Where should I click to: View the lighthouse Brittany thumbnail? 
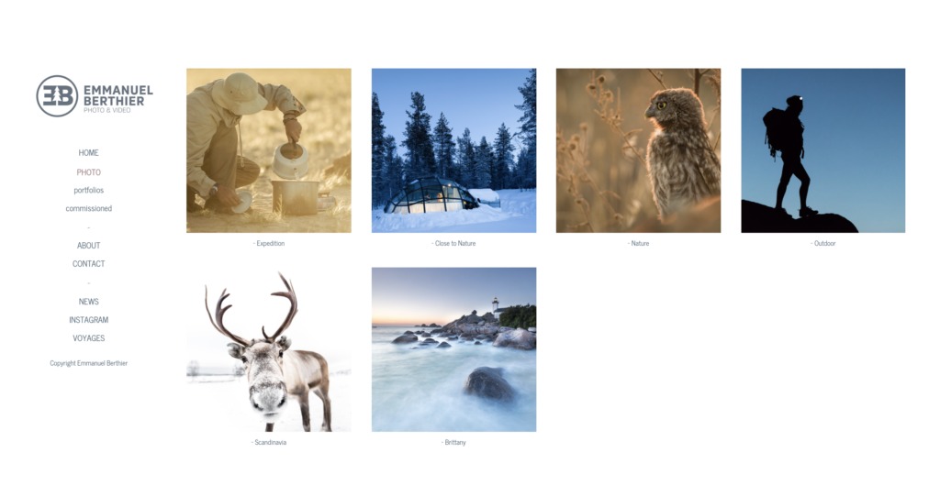[x=453, y=349]
